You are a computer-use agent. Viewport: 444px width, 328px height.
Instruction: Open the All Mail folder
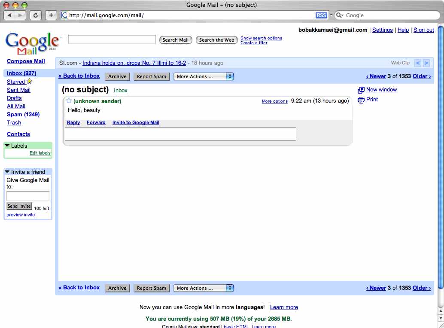pos(16,106)
